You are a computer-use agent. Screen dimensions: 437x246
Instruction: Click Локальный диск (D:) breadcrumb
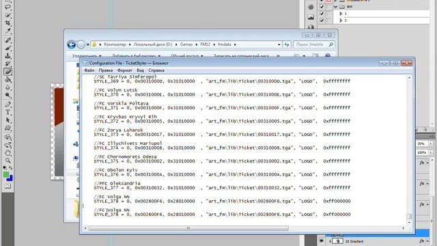point(153,44)
